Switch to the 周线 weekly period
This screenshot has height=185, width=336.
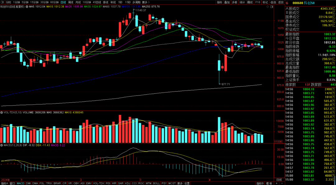[x=71, y=2]
